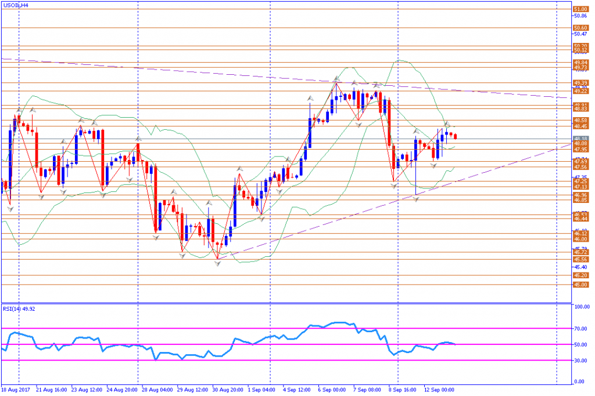Select the 49.39 resistance level tag
Screen dimensions: 595x396
tap(580, 82)
